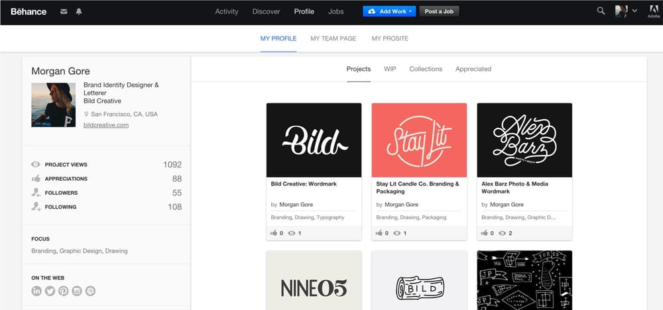
Task: Open the bildcreative.com link
Action: 106,125
